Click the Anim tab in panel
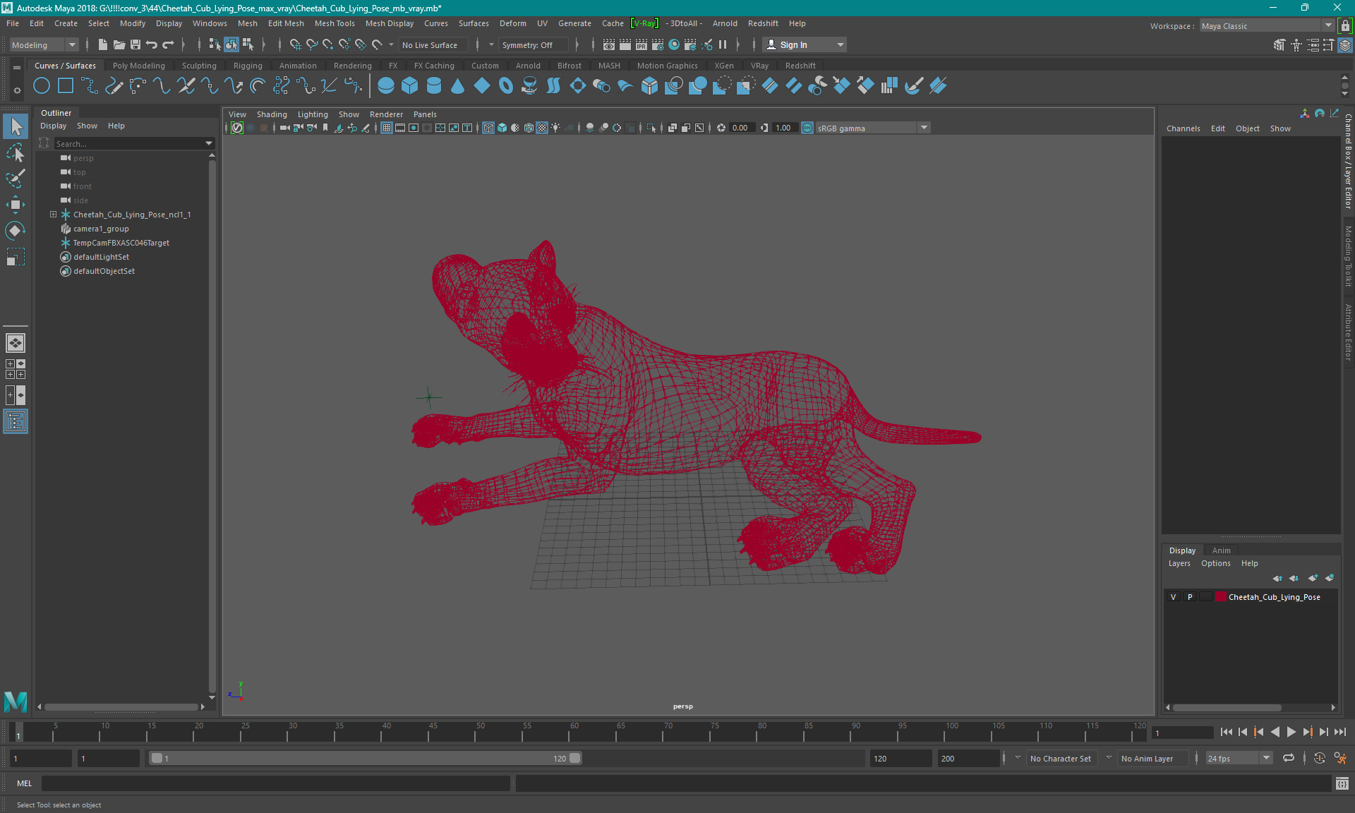 (x=1222, y=550)
